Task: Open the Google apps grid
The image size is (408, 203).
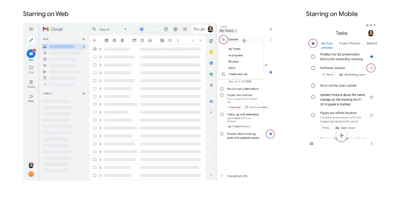Action: (x=185, y=29)
